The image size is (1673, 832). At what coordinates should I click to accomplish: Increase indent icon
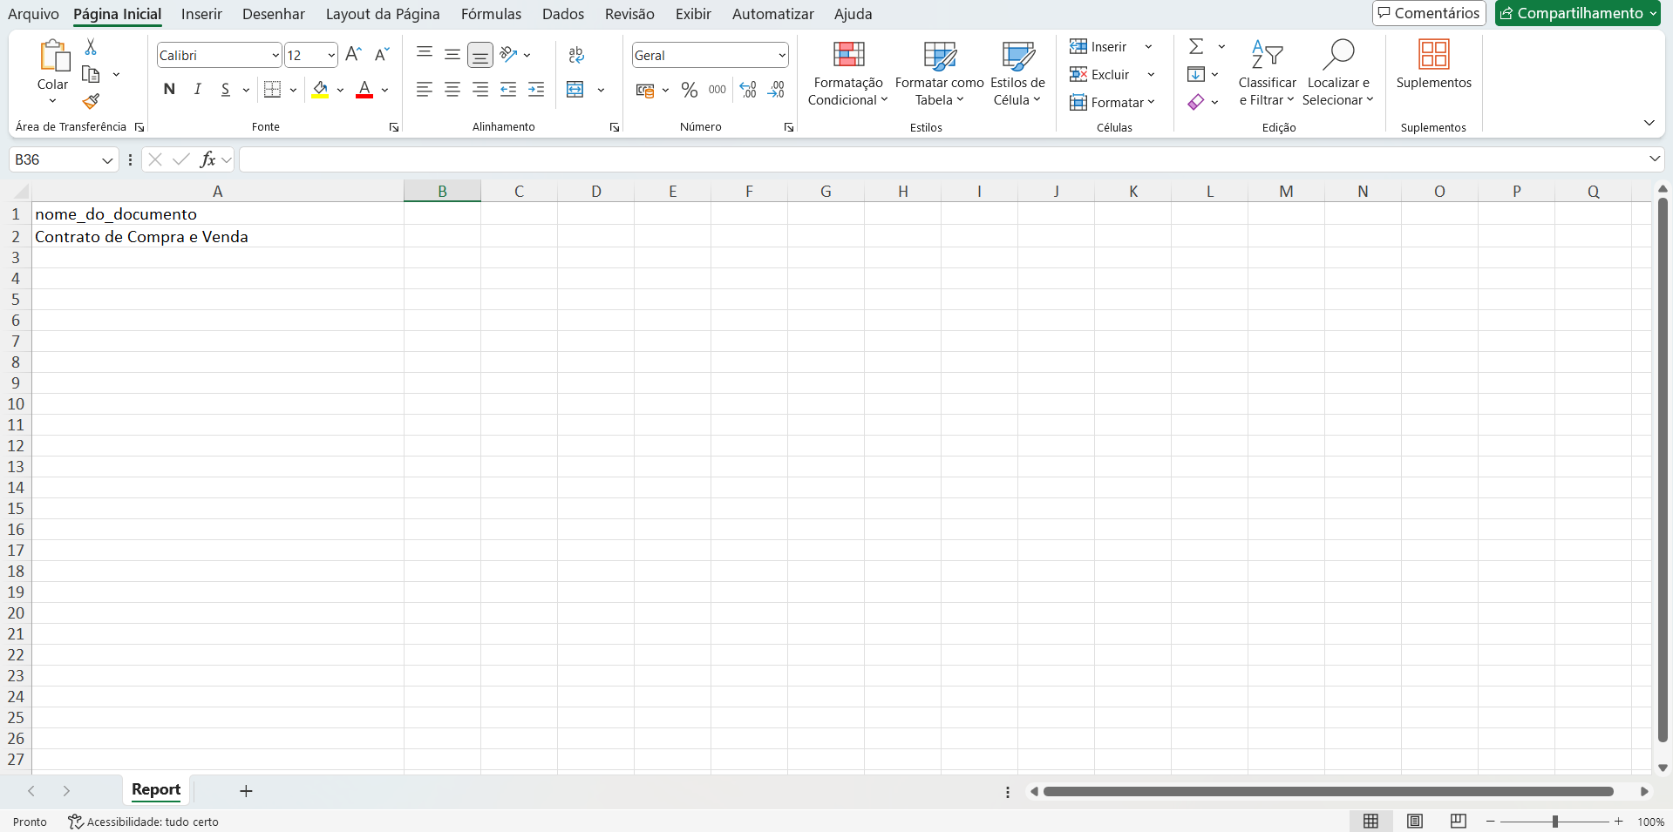(x=536, y=89)
